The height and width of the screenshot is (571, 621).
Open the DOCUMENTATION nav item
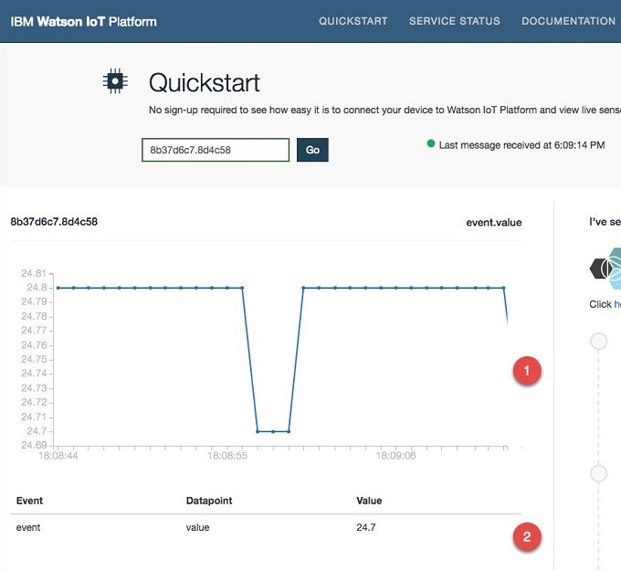(568, 21)
